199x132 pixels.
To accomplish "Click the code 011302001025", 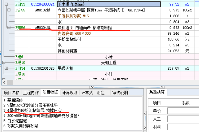I will click(43, 69).
